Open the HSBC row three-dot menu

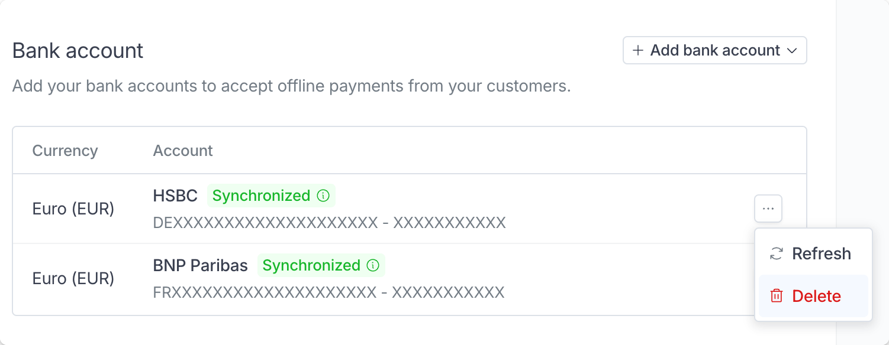tap(768, 209)
